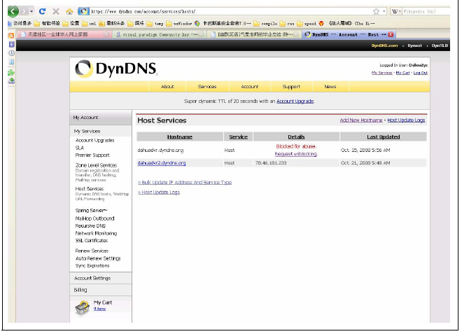Open the run bookmarks folder
This screenshot has height=334, width=462.
point(287,23)
